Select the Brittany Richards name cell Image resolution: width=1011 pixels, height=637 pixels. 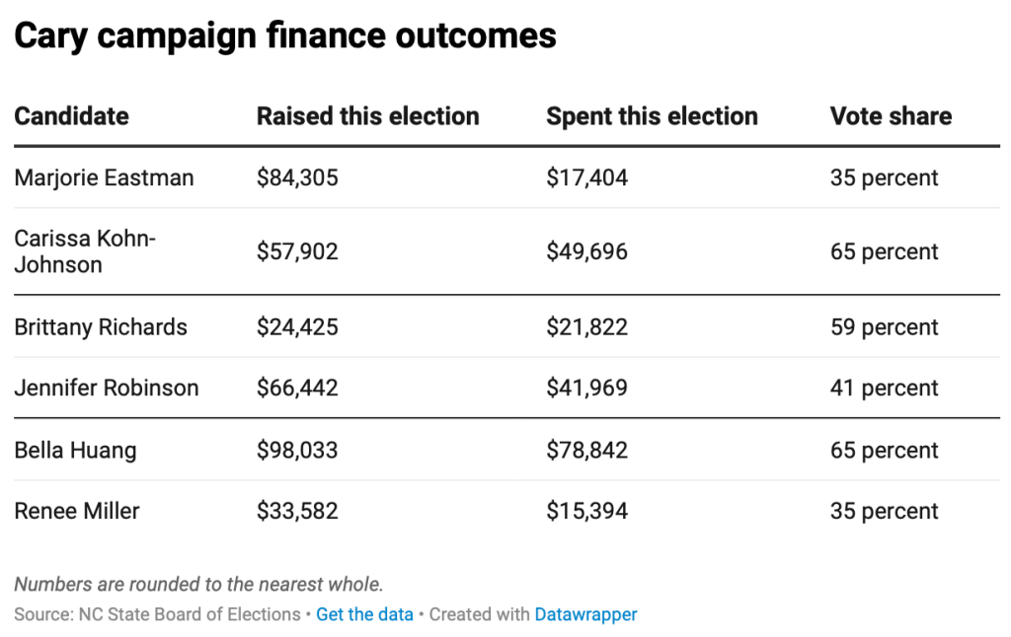(x=101, y=327)
